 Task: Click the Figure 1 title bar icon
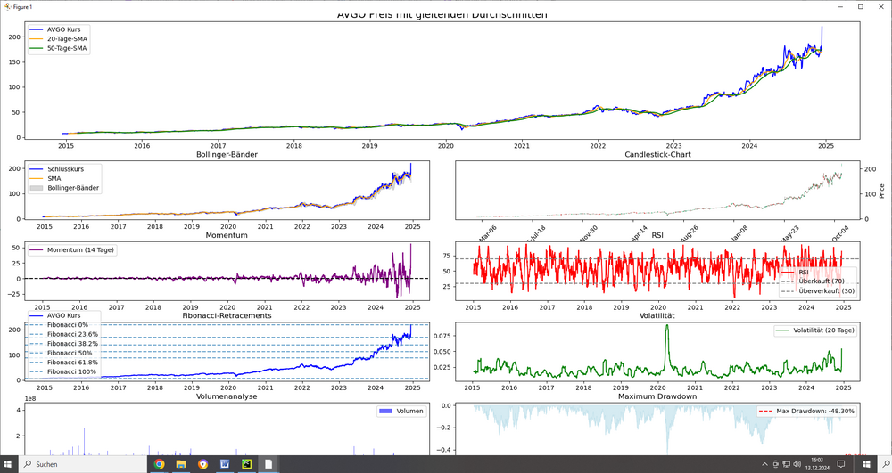[6, 6]
